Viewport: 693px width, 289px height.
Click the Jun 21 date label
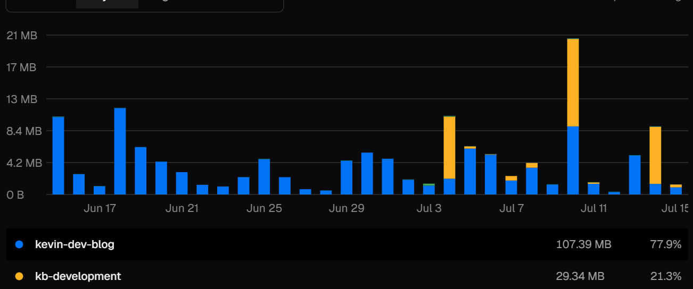(181, 208)
